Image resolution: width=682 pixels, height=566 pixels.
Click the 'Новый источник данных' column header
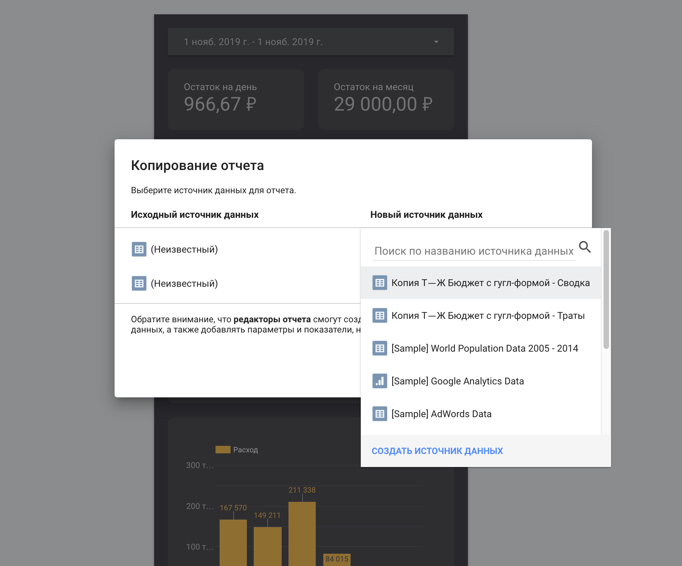point(426,215)
